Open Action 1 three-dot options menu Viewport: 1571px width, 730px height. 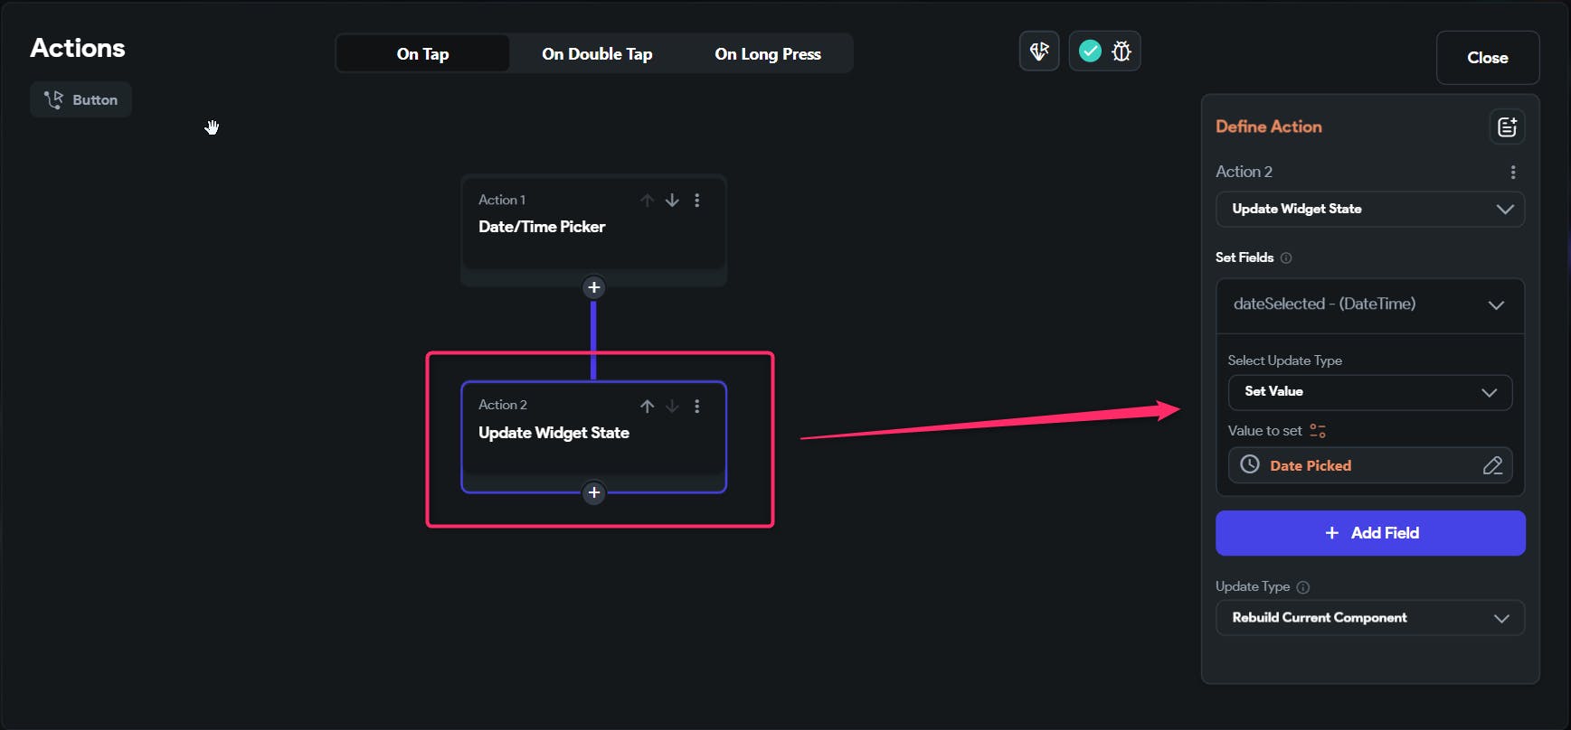coord(697,201)
